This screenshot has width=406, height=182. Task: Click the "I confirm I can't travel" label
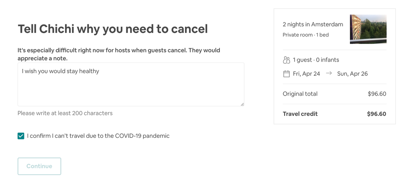tap(98, 136)
